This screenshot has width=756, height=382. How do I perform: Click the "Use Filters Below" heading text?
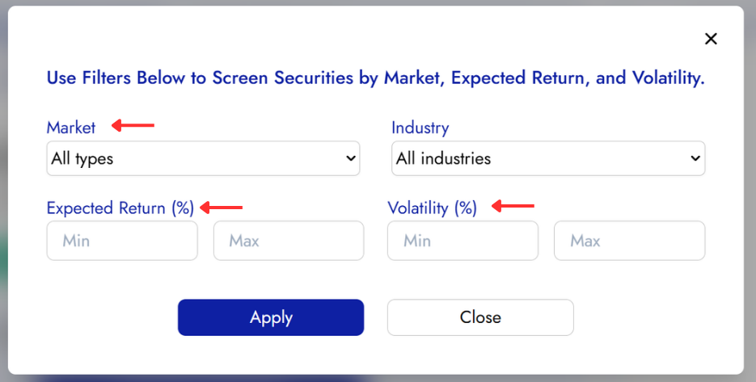pyautogui.click(x=375, y=78)
